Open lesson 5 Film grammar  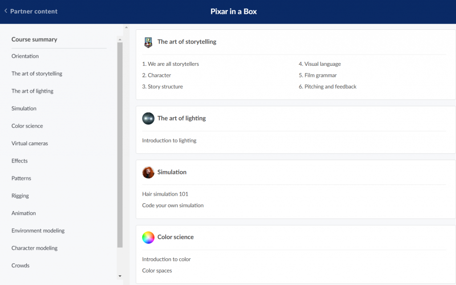coord(318,75)
